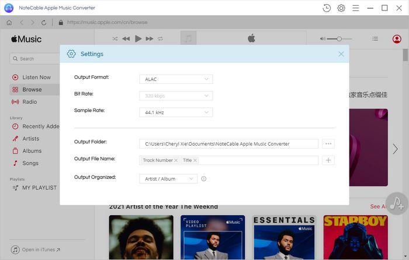The height and width of the screenshot is (260, 409).
Task: Click the Apple Music search field
Action: coord(34,58)
